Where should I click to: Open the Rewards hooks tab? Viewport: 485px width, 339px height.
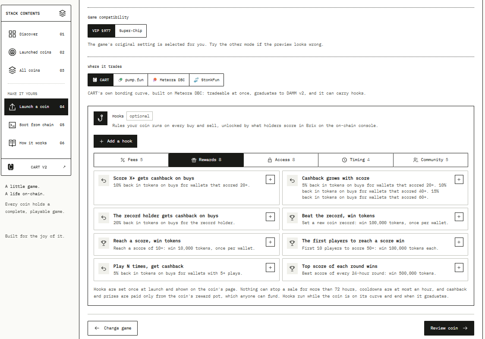click(206, 160)
